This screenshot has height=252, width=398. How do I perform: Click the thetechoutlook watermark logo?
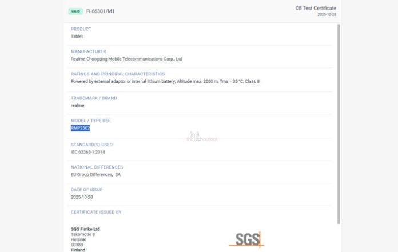pyautogui.click(x=203, y=137)
